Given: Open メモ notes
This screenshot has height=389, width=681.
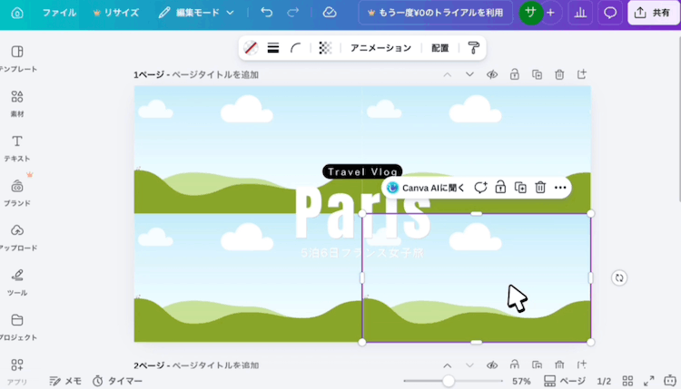Looking at the screenshot, I should tap(65, 381).
